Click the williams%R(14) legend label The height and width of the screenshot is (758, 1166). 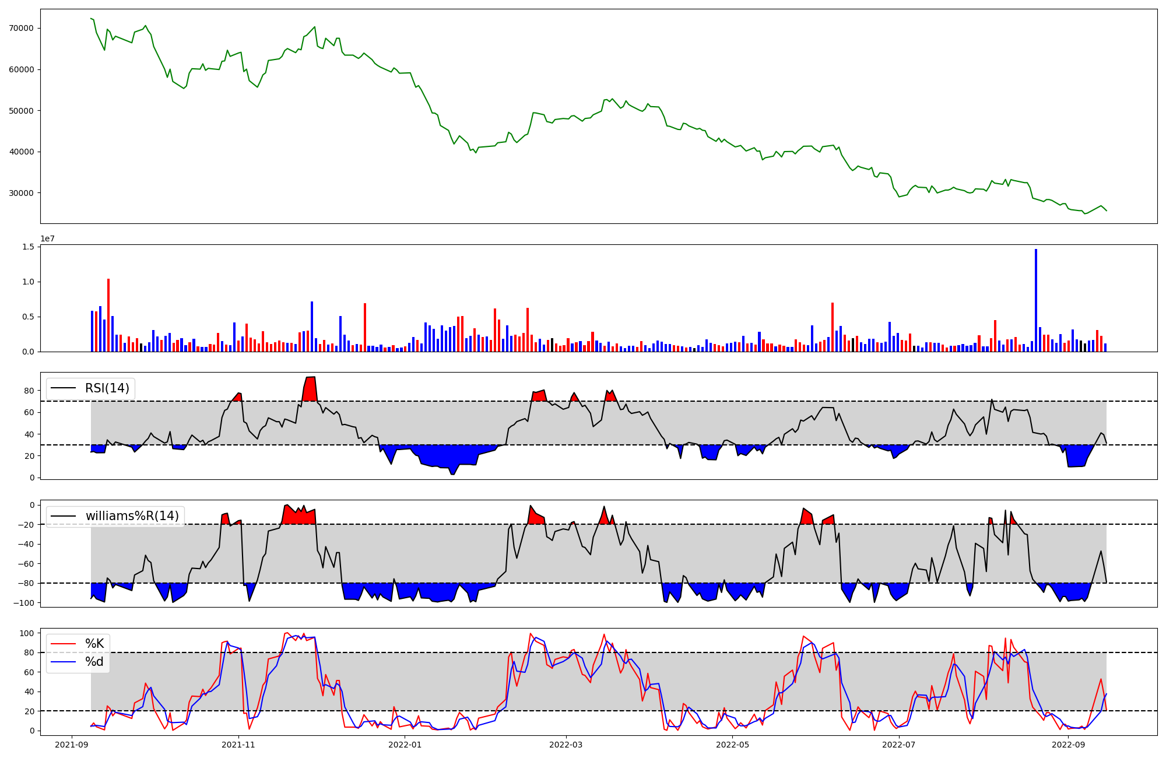[x=132, y=516]
